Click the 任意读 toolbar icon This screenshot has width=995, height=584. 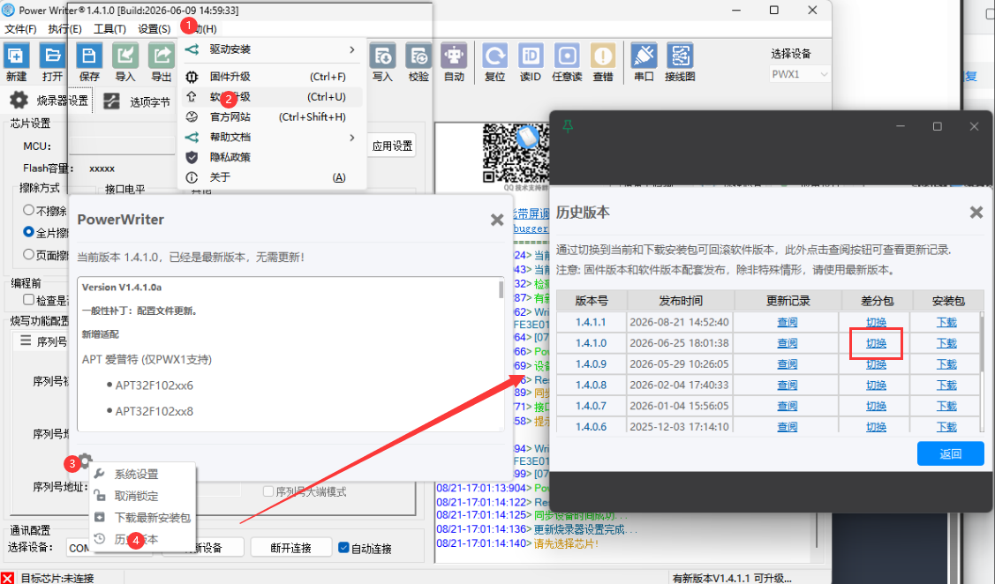(x=567, y=56)
